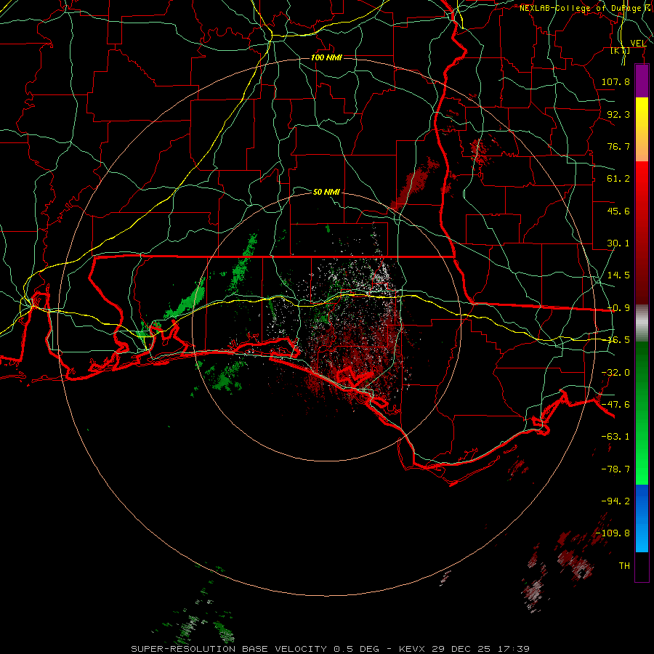Viewport: 654px width, 654px height.
Task: Select the -16.5 legend value
Action: [618, 340]
